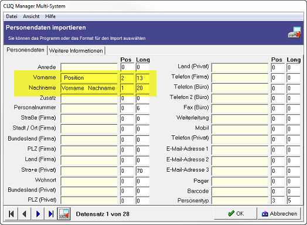Open the Hilfe menu
Image resolution: width=307 pixels, height=225 pixels.
tap(50, 16)
